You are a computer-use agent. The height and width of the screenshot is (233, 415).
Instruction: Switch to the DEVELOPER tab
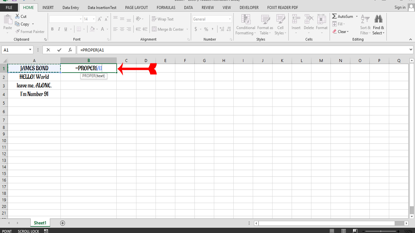click(249, 8)
